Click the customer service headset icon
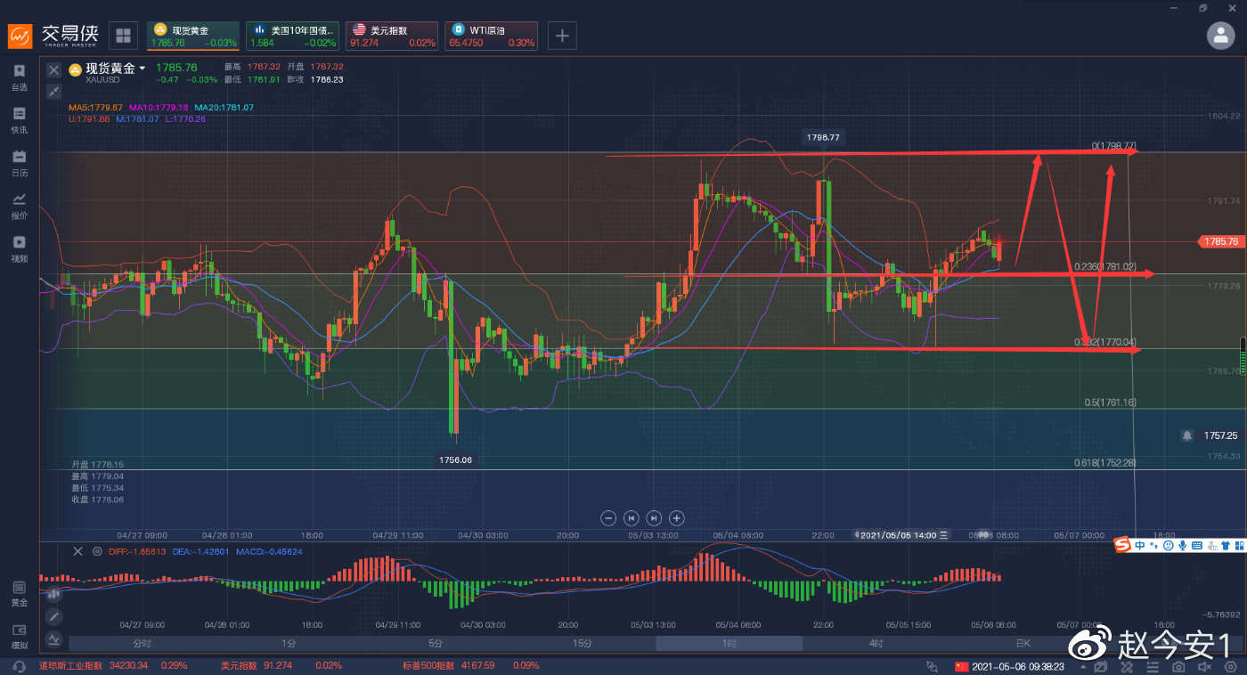This screenshot has height=675, width=1247. 19,666
